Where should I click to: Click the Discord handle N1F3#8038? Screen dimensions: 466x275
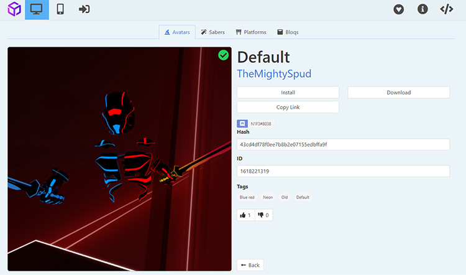[x=260, y=124]
